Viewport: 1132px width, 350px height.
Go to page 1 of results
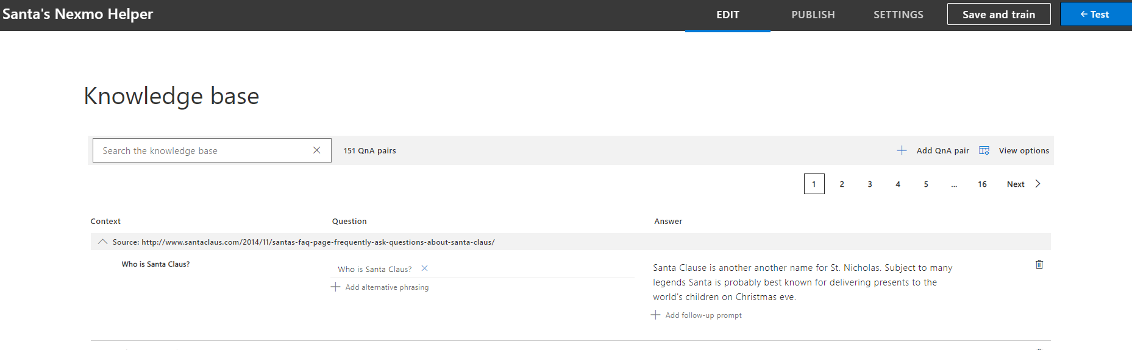point(814,184)
